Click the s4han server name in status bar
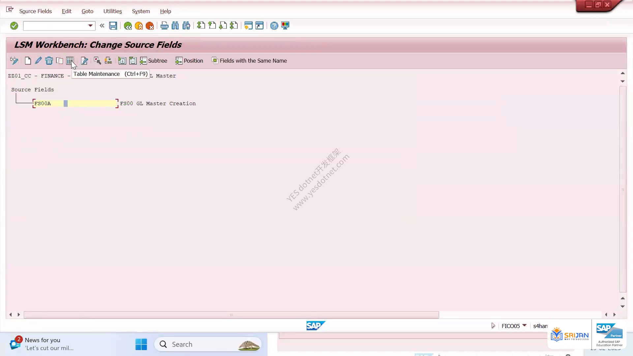The image size is (633, 356). [540, 326]
